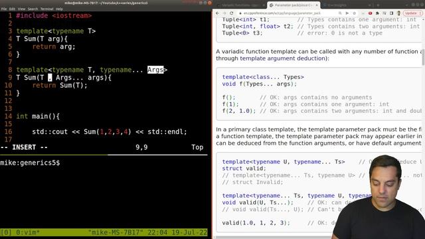Click 'void f(Types... args);' in the docs
Screen dimensions: 425x239
point(260,84)
